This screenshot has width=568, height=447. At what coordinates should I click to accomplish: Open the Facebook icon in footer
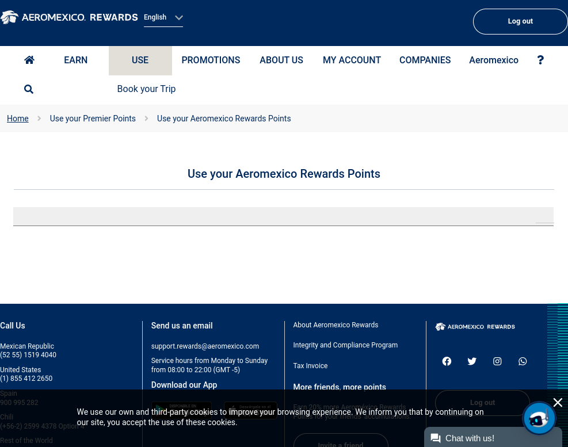[x=447, y=361]
